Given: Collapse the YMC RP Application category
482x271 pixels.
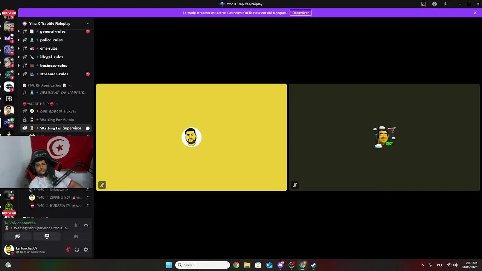Looking at the screenshot, I should click(46, 85).
